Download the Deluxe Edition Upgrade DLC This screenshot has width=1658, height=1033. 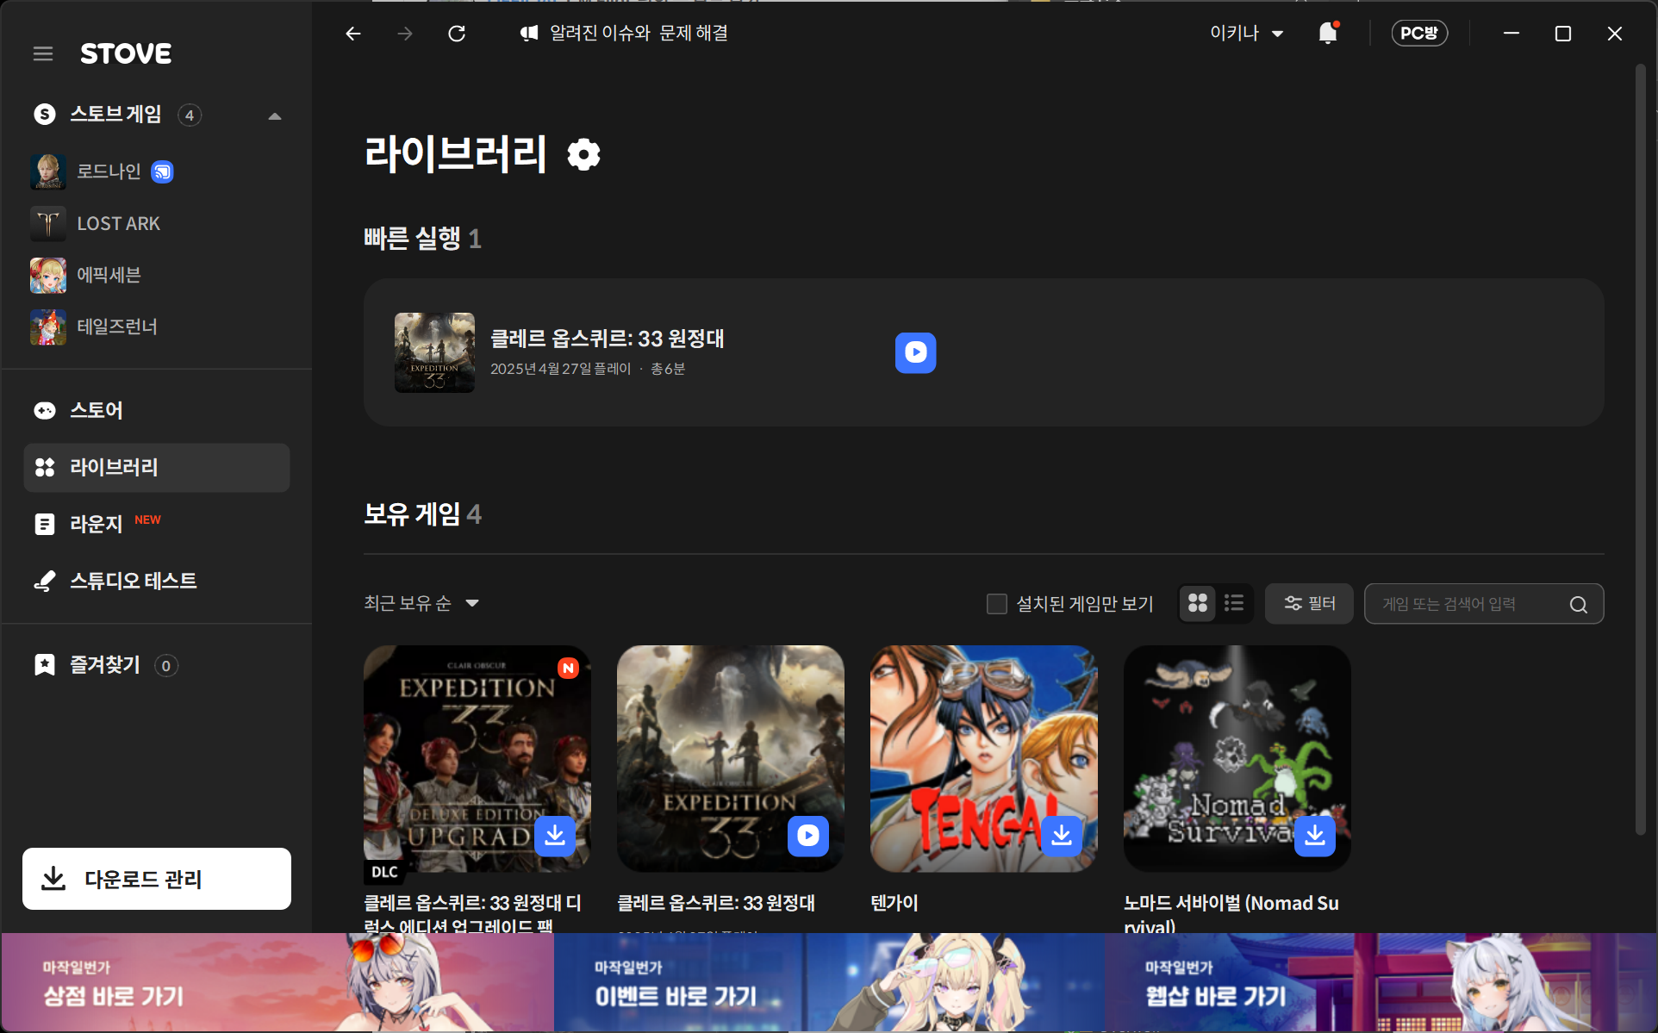[555, 835]
